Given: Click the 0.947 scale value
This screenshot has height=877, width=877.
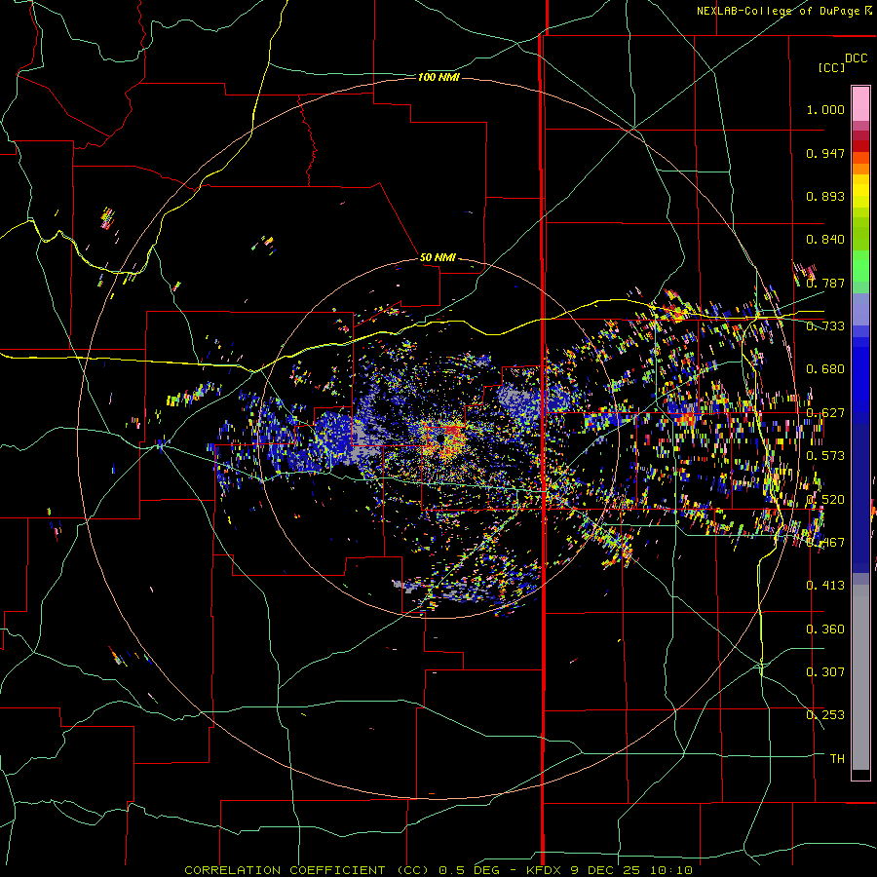Looking at the screenshot, I should 825,153.
